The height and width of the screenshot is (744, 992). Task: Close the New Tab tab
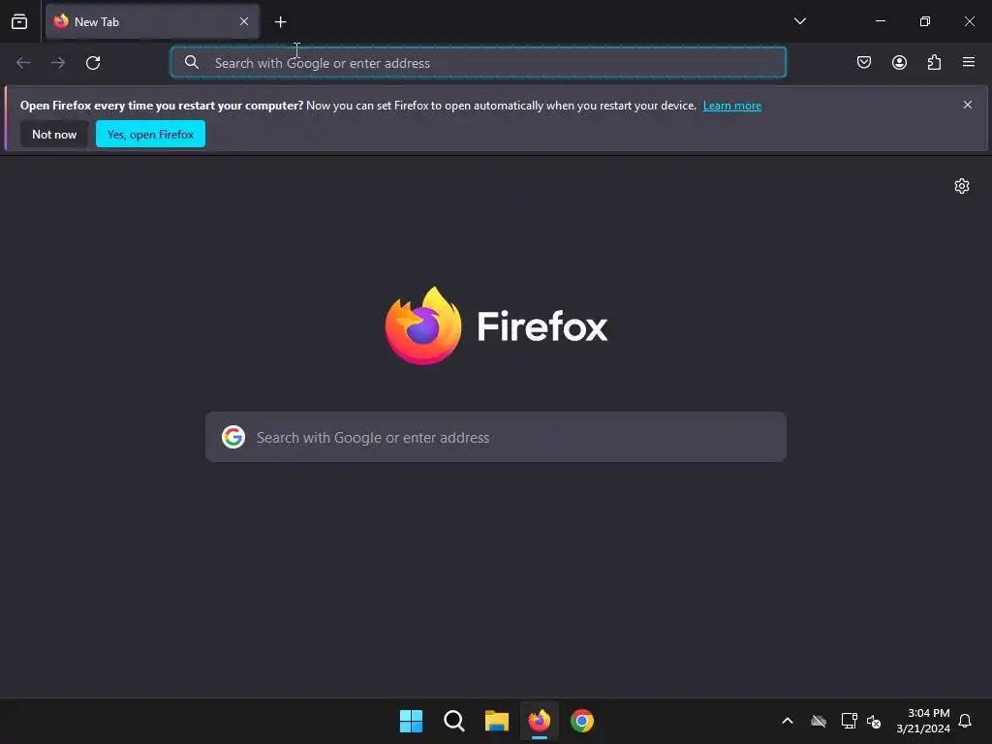tap(244, 21)
